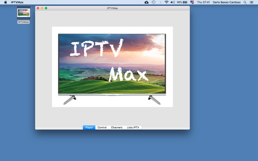Click the Bluetooth menu bar icon
The width and height of the screenshot is (258, 161).
160,2
